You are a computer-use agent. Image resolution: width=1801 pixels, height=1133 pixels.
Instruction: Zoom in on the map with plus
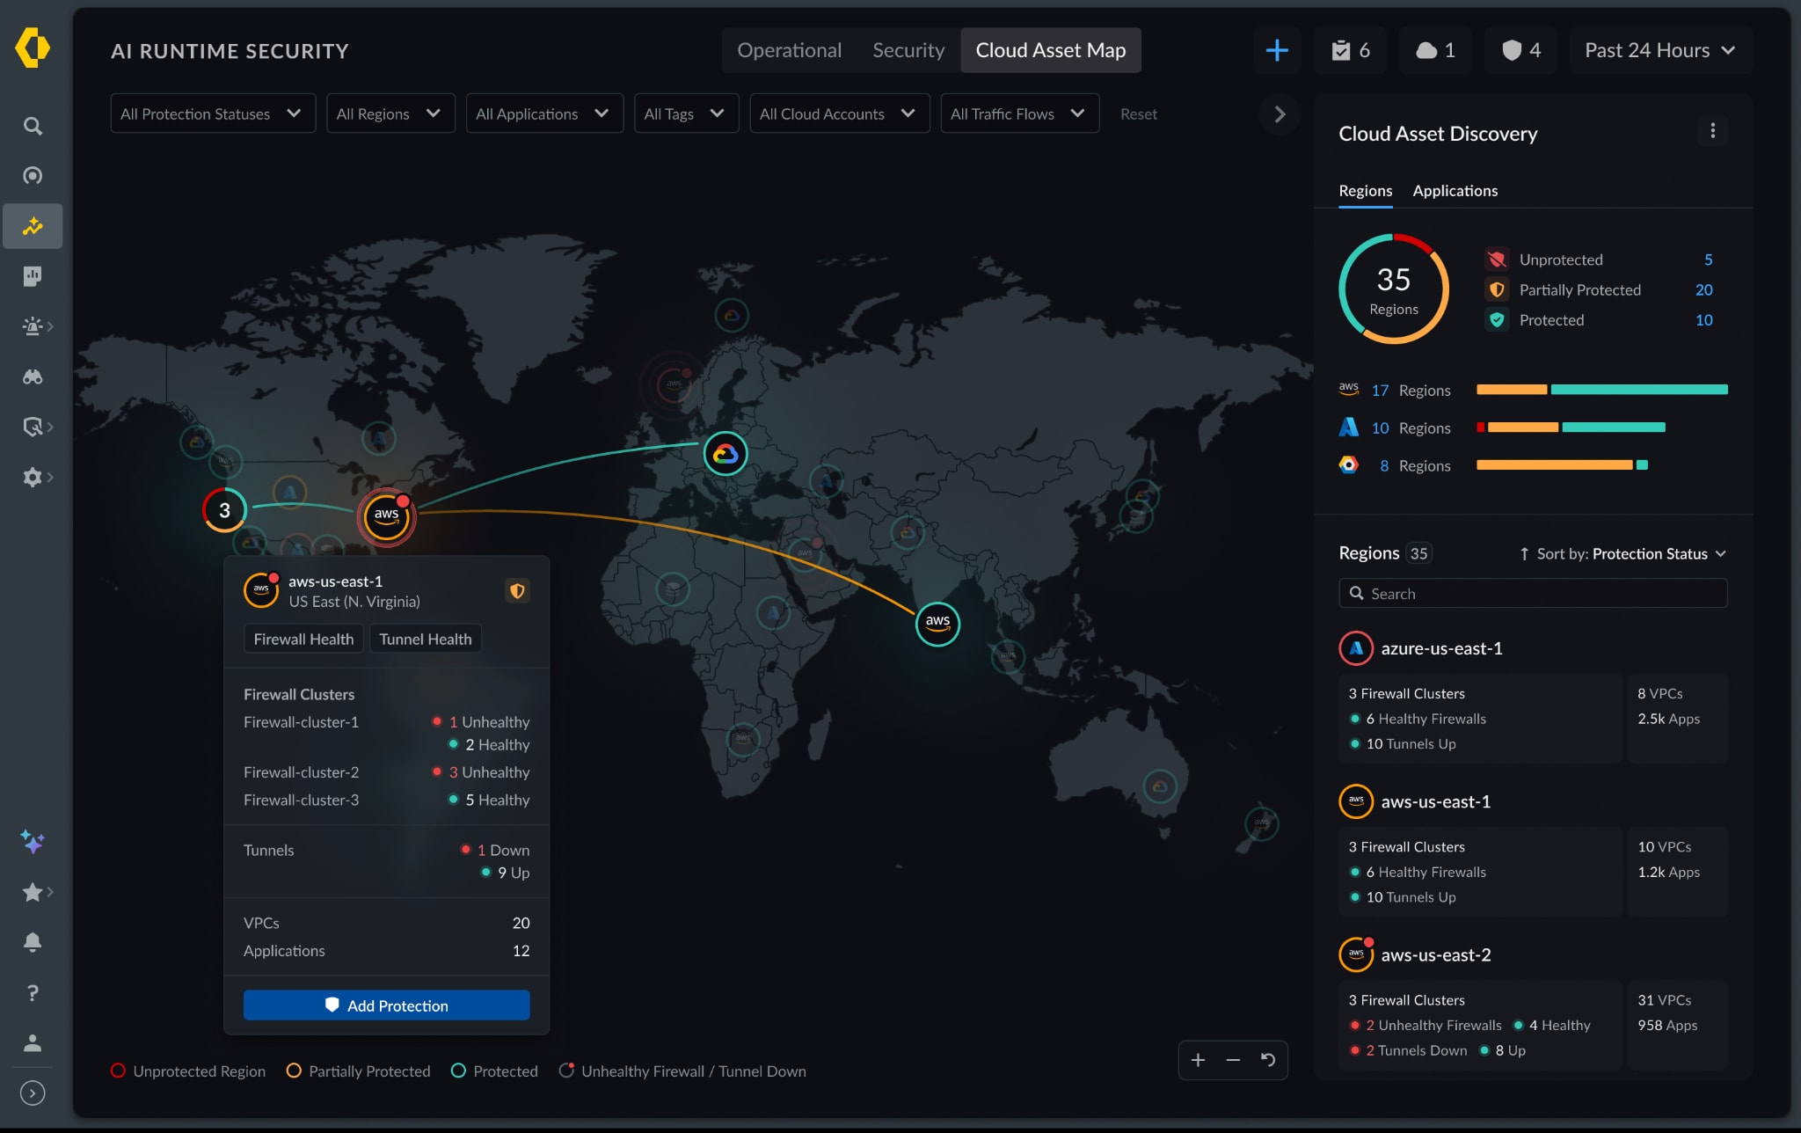click(x=1198, y=1060)
